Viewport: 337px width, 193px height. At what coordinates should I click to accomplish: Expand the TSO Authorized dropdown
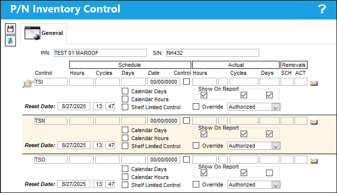pos(276,185)
